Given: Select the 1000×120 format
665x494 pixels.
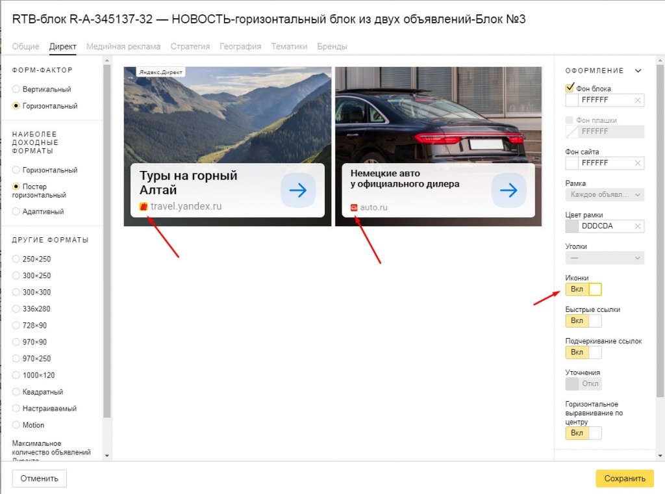Looking at the screenshot, I should tap(16, 375).
